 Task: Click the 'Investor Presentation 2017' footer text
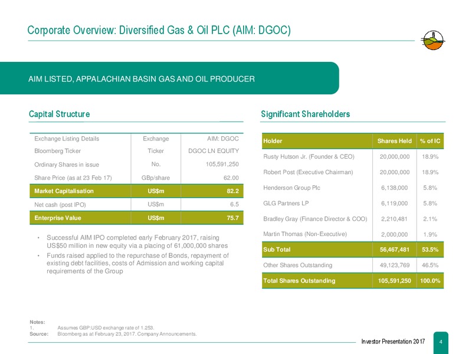point(393,342)
